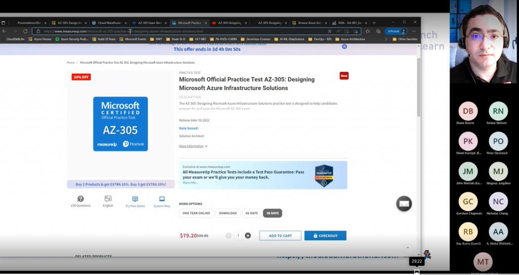Click the A, Abdul Waheed participant avatar

pyautogui.click(x=498, y=232)
